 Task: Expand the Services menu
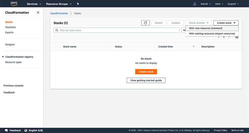pyautogui.click(x=34, y=4)
